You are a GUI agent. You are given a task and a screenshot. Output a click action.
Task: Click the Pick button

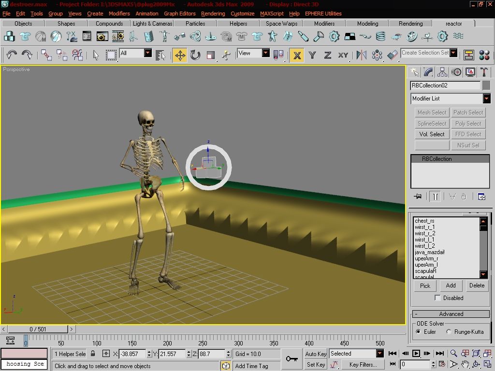pyautogui.click(x=425, y=285)
